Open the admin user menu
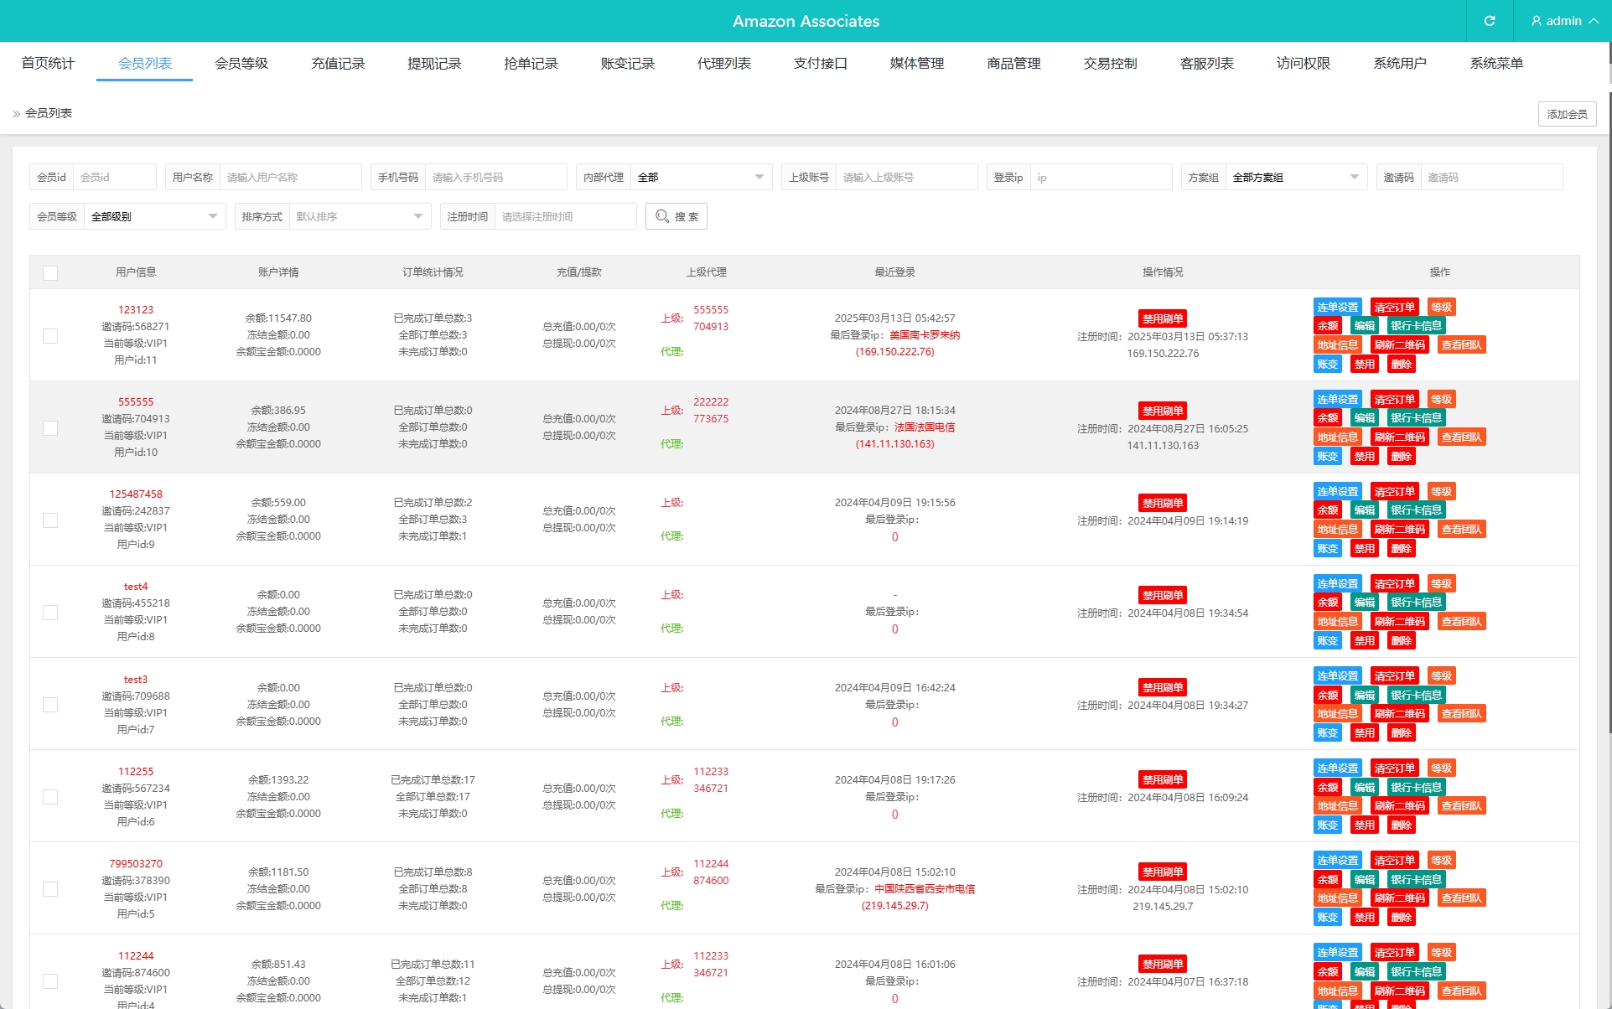 point(1563,21)
